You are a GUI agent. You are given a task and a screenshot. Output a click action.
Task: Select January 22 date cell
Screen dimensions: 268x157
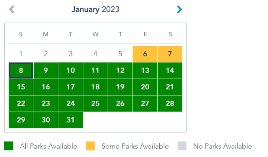(x=21, y=103)
